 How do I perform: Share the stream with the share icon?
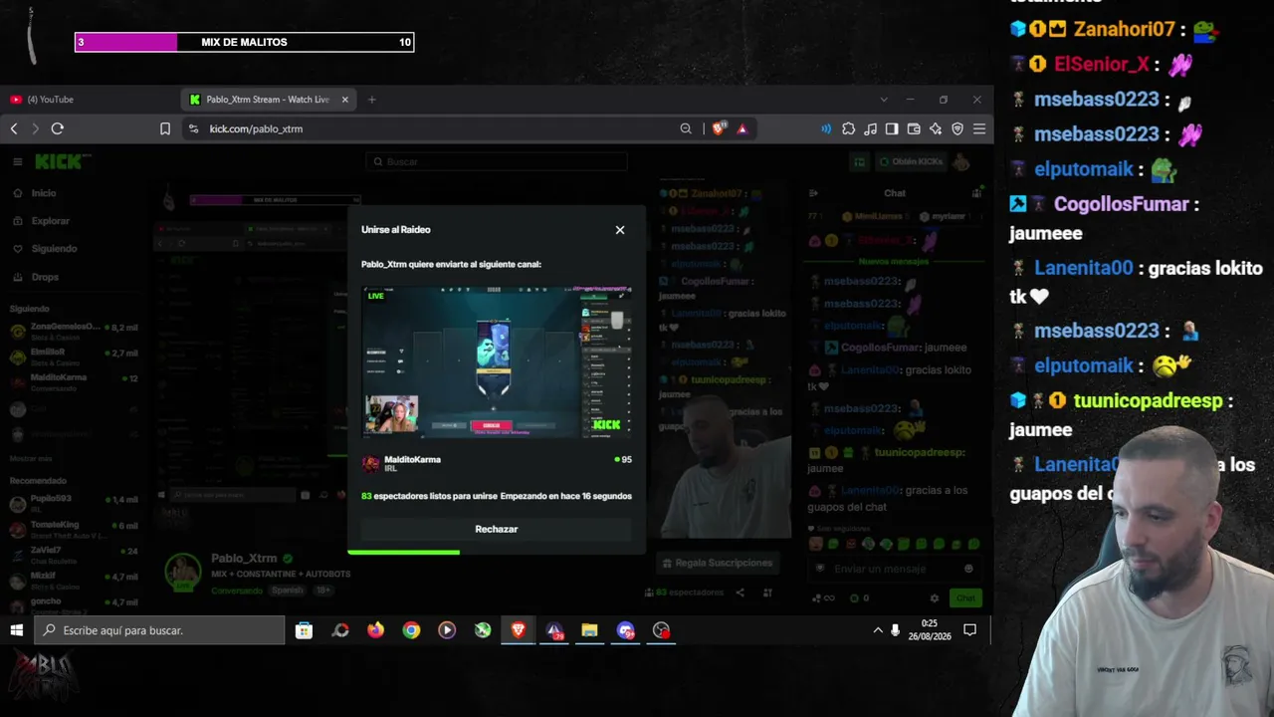(740, 593)
